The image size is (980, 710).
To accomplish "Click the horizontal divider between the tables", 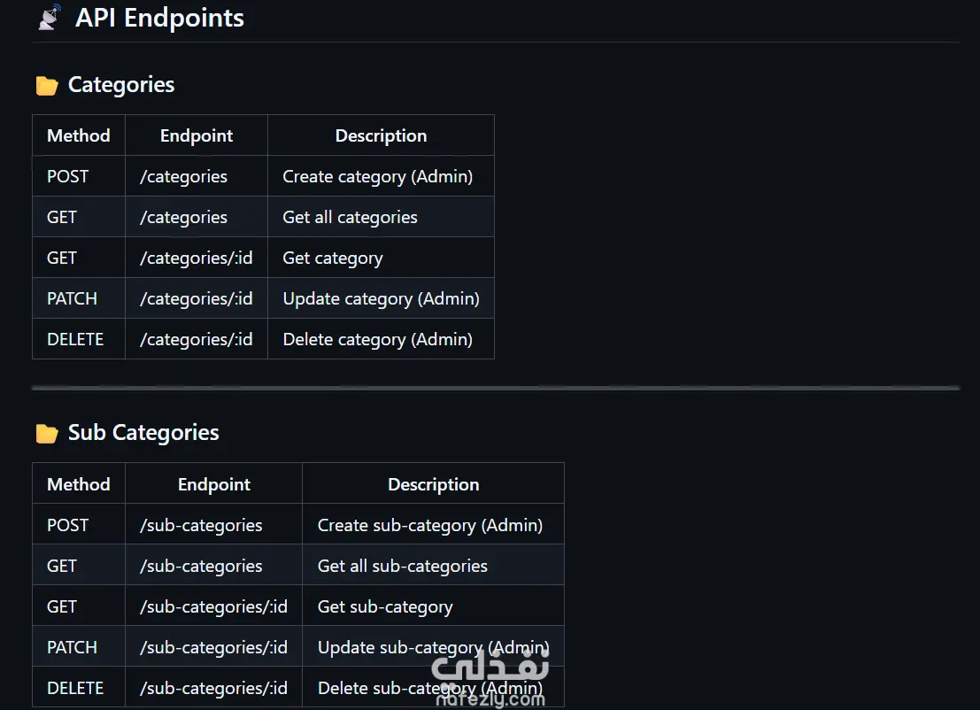I will tap(496, 388).
